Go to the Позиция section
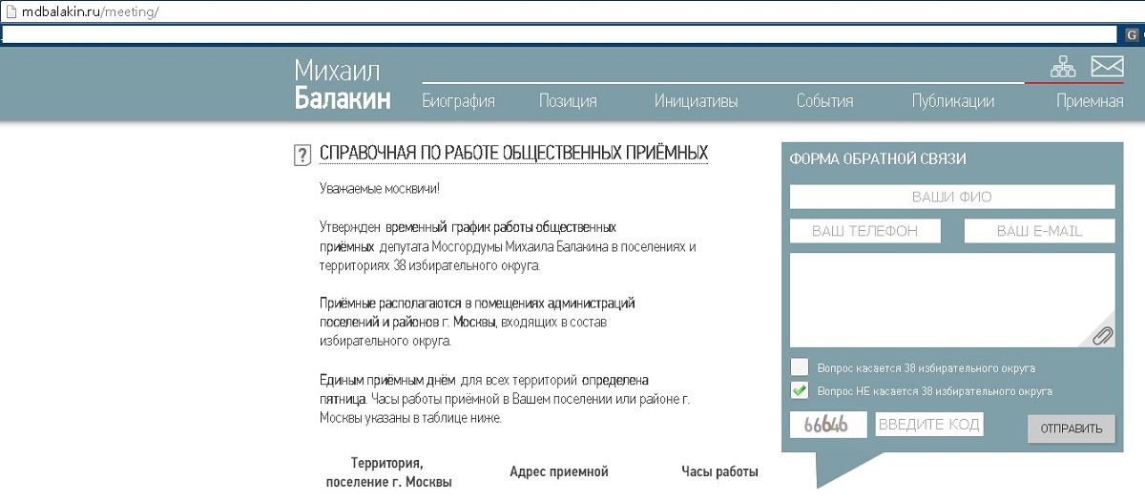 tap(568, 101)
